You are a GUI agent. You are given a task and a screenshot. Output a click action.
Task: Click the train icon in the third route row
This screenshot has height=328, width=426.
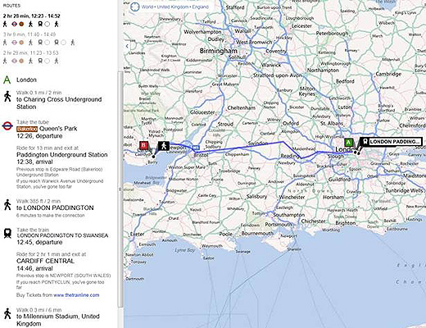(40, 61)
